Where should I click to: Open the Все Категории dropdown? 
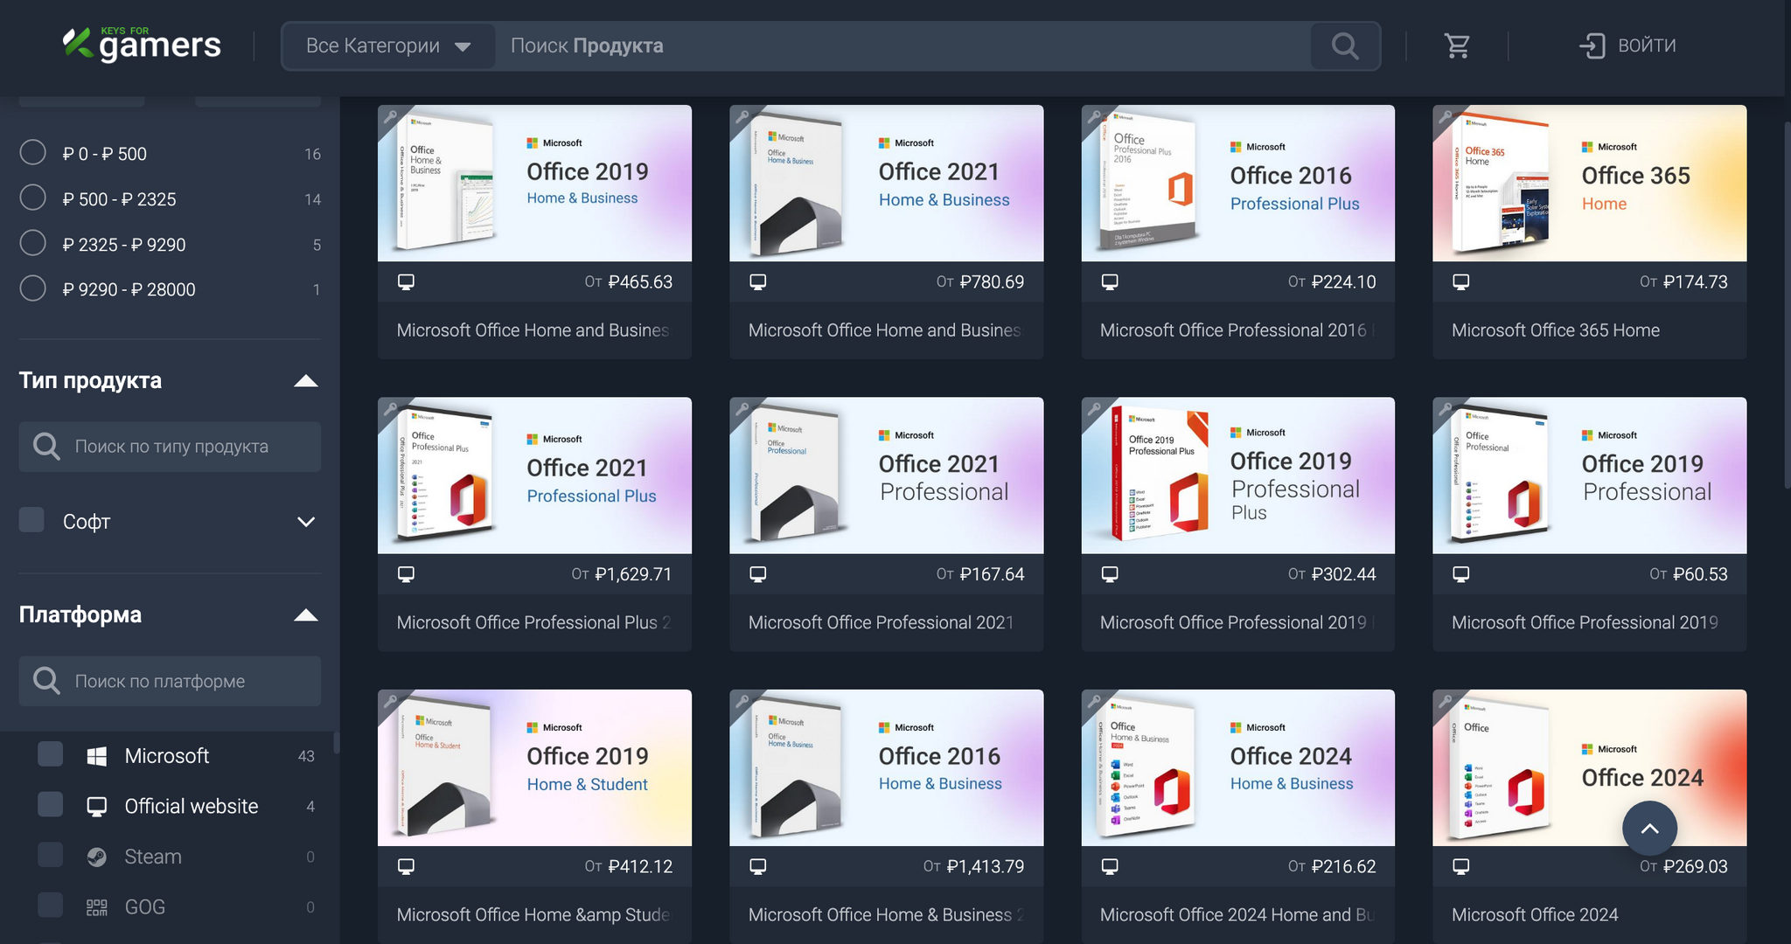(388, 45)
